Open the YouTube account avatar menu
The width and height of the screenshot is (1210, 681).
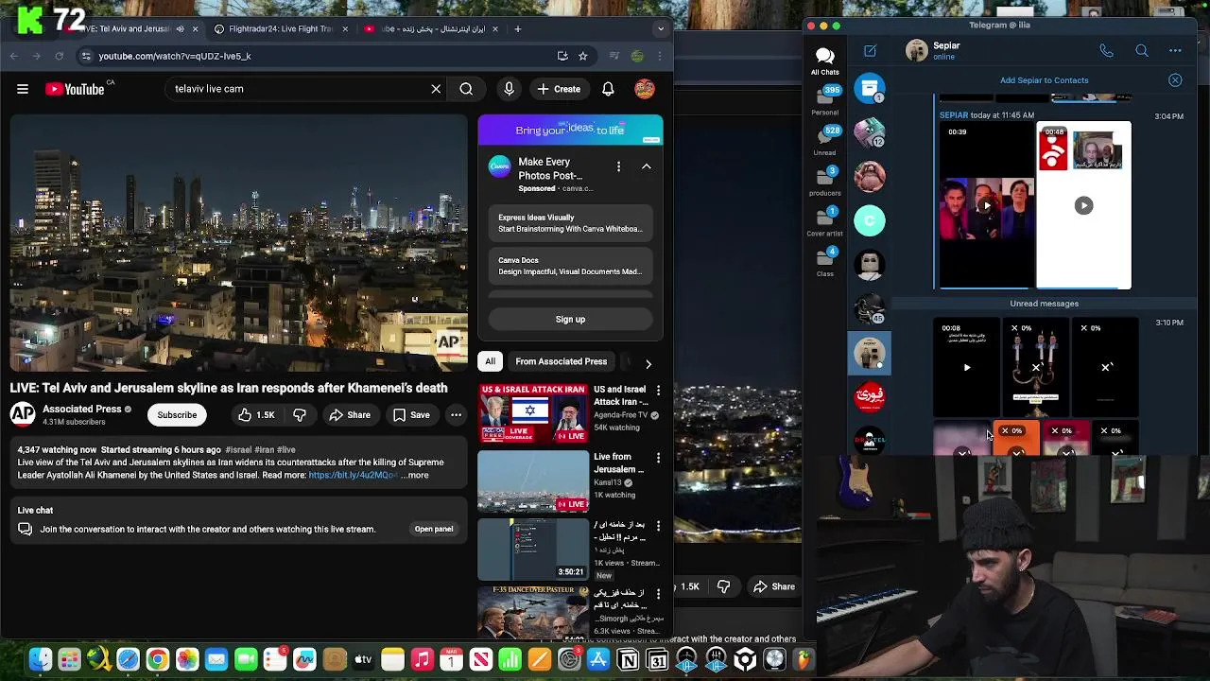click(x=645, y=89)
